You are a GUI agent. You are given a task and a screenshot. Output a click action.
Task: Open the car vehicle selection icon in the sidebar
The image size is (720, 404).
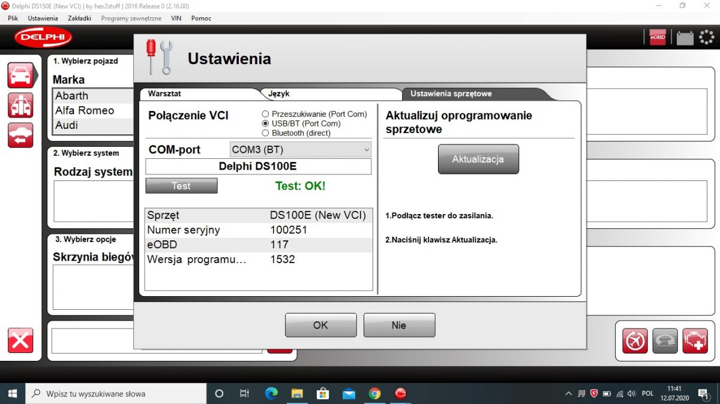(20, 75)
